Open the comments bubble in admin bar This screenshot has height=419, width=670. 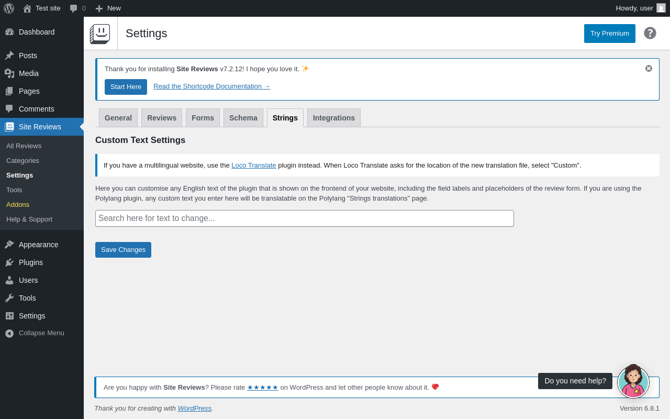point(73,8)
